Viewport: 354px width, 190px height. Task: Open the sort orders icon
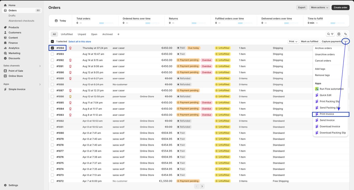(345, 34)
